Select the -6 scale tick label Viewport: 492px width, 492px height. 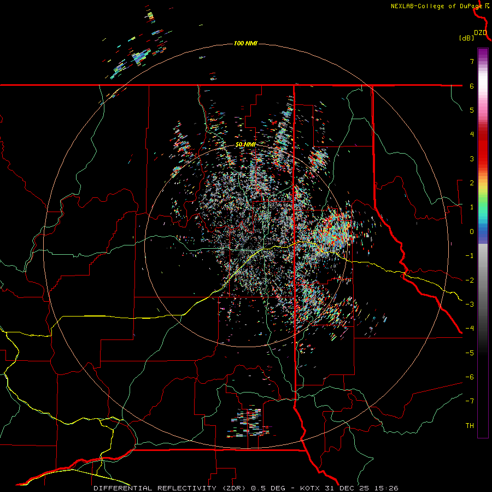click(470, 377)
